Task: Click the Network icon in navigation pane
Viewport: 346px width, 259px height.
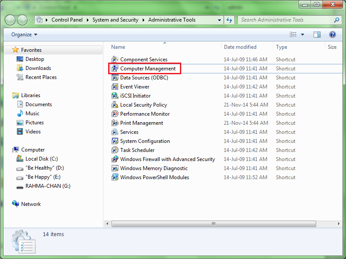Action: [x=16, y=204]
